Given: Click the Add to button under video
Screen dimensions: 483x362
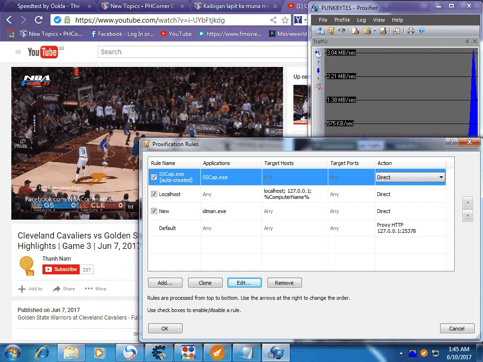Looking at the screenshot, I should click(31, 289).
